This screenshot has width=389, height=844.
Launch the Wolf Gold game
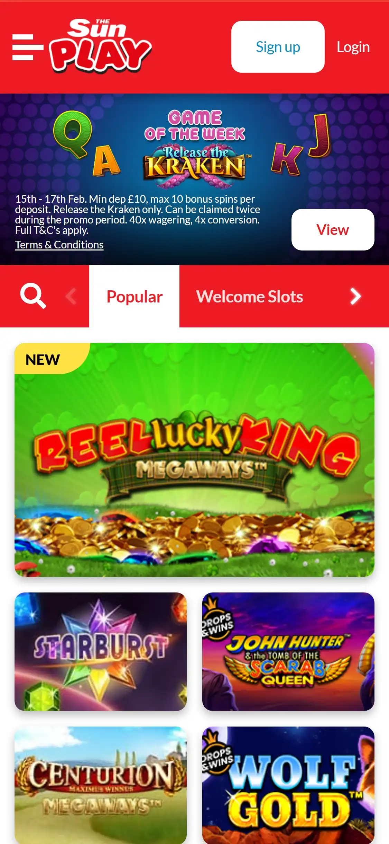click(288, 785)
